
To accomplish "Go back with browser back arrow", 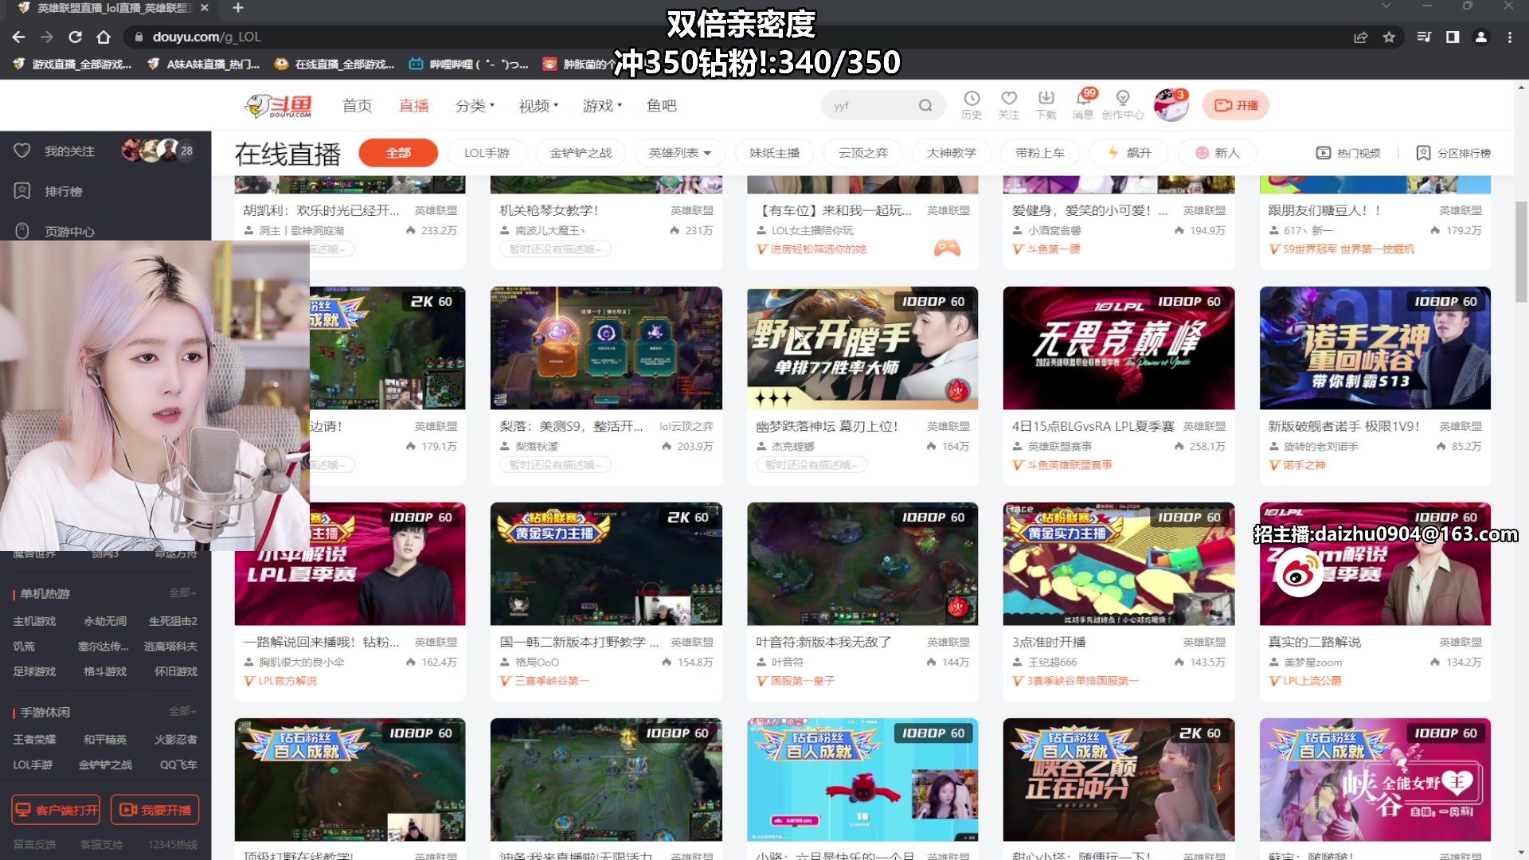I will coord(19,37).
